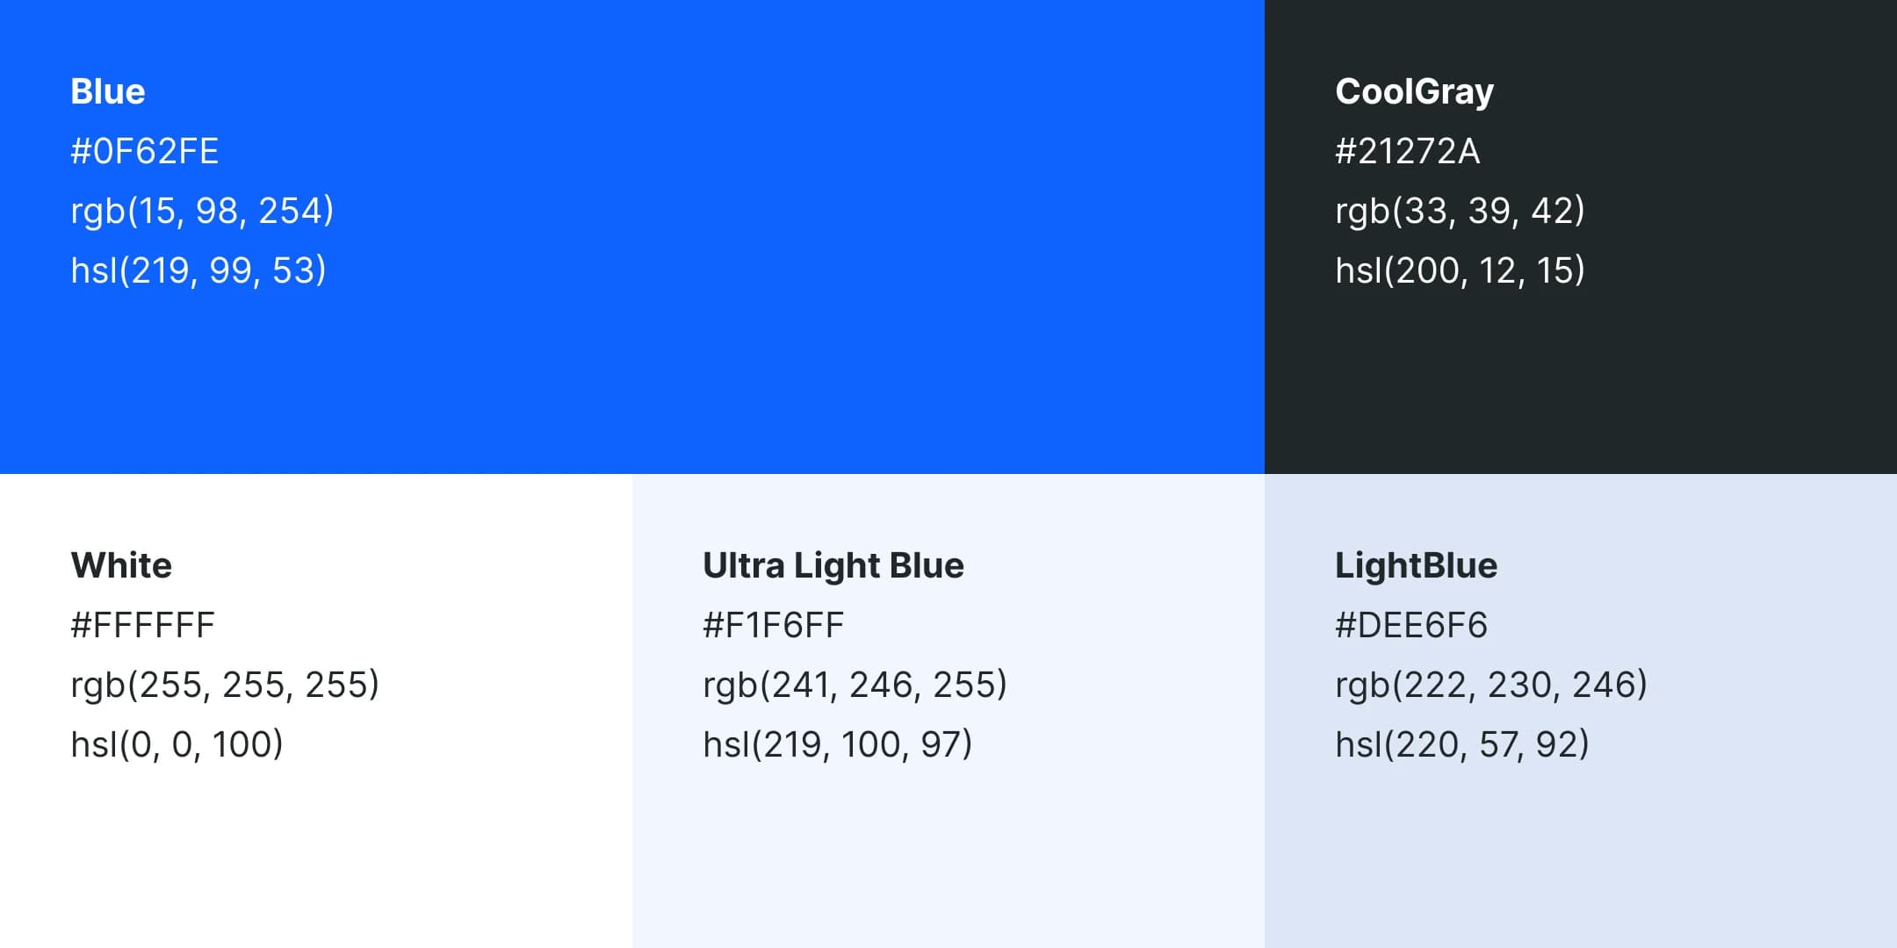Viewport: 1897px width, 948px height.
Task: Select the Blue hex code #0F62FE
Action: pyautogui.click(x=144, y=151)
